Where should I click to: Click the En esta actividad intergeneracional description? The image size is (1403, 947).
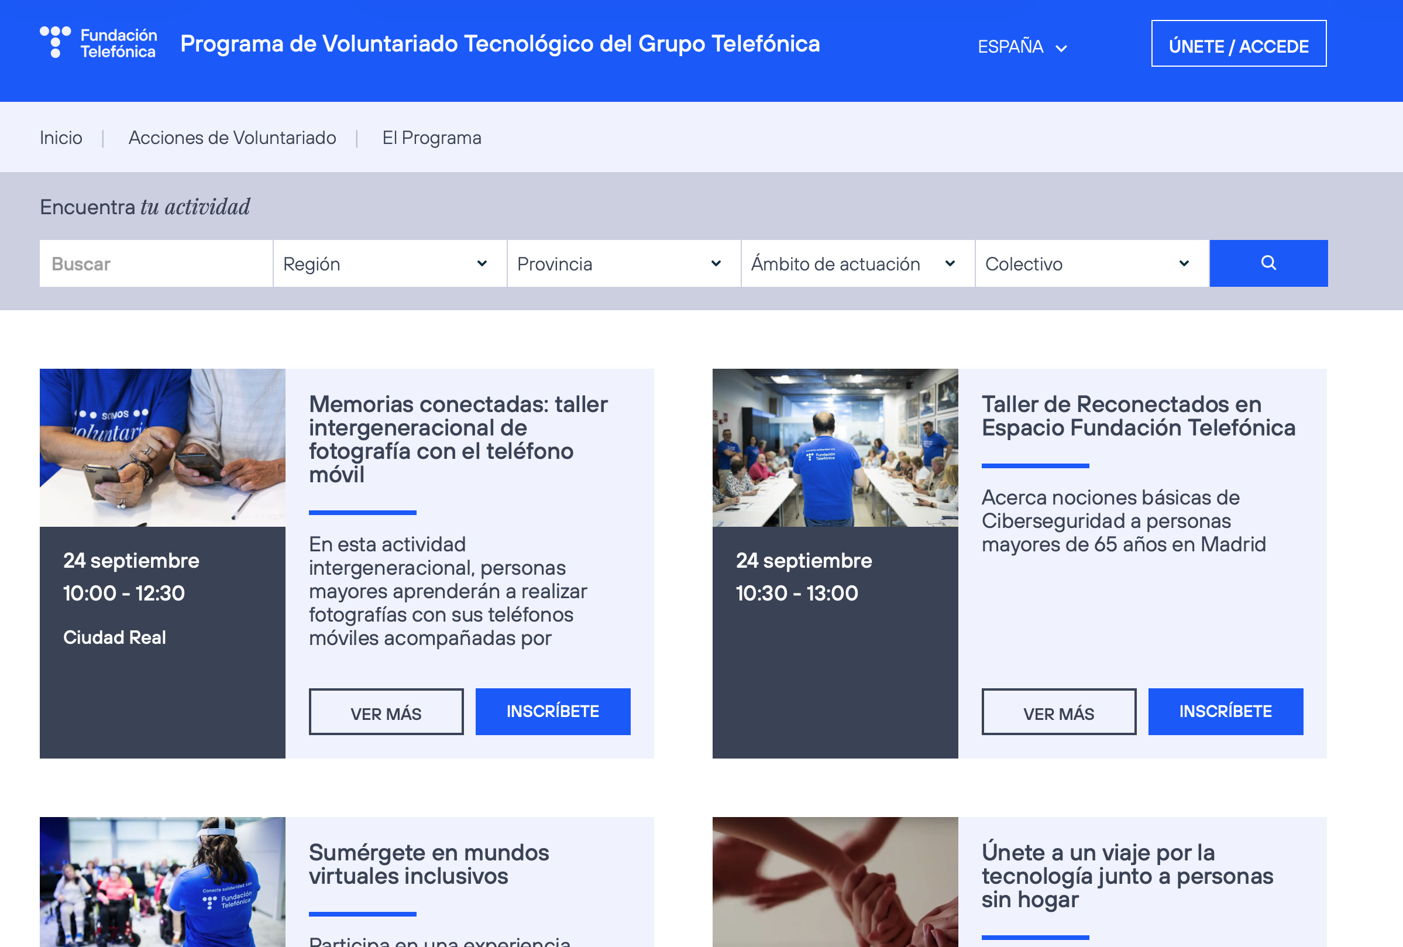448,591
